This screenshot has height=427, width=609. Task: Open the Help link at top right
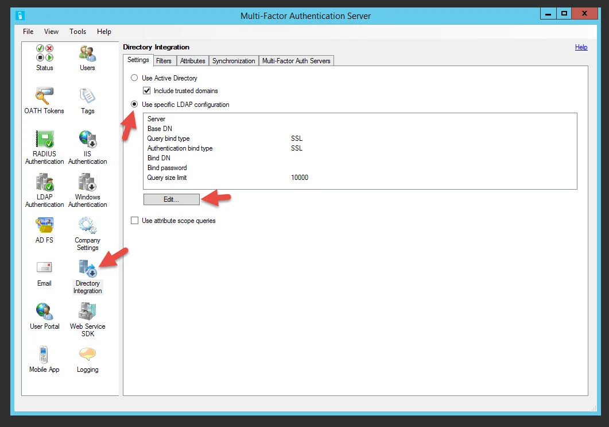click(581, 47)
